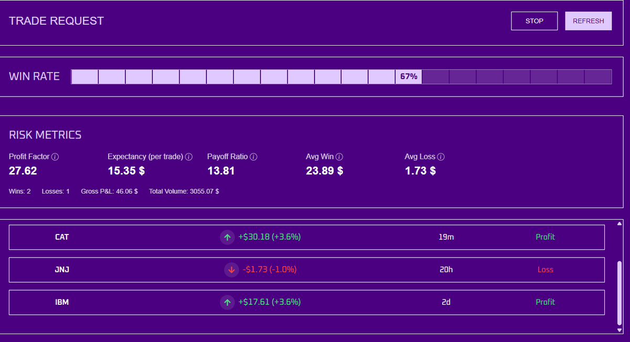Click the scrollbar up arrow in trades list
This screenshot has width=630, height=342.
pos(619,224)
